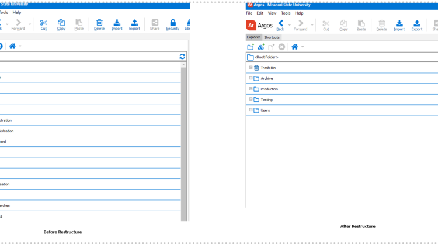Select the row ending in "istration"
The height and width of the screenshot is (245, 438).
click(90, 131)
